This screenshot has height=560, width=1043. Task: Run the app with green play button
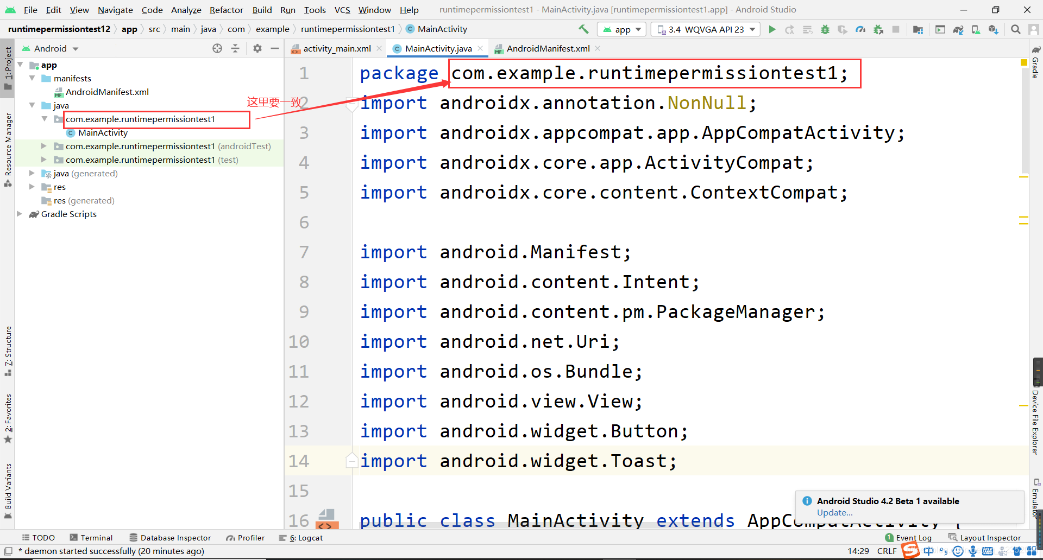coord(772,29)
